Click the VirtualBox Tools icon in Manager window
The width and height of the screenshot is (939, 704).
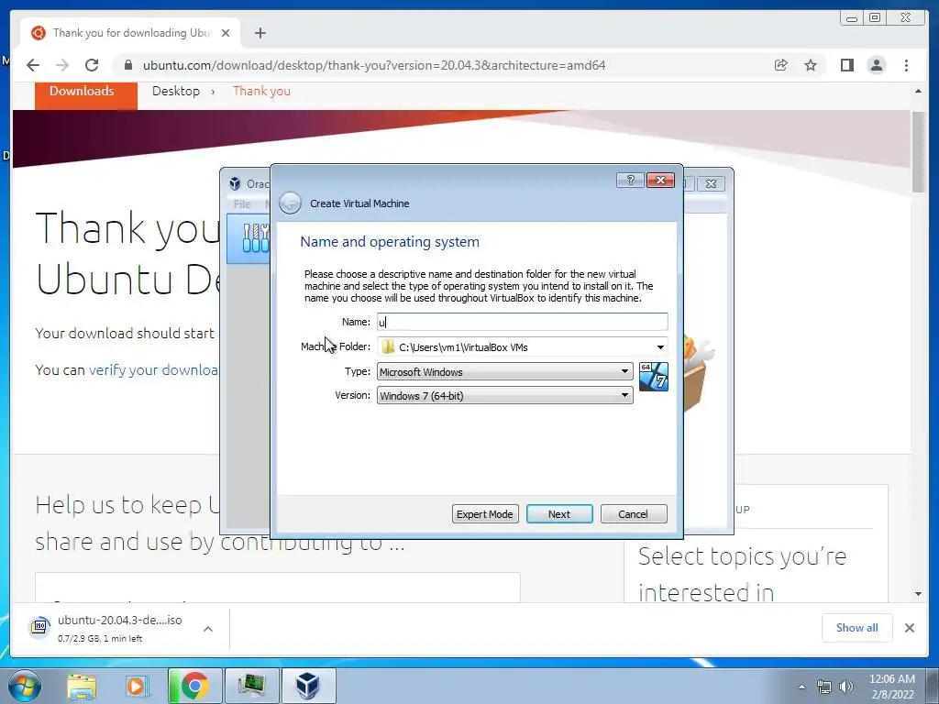click(256, 237)
